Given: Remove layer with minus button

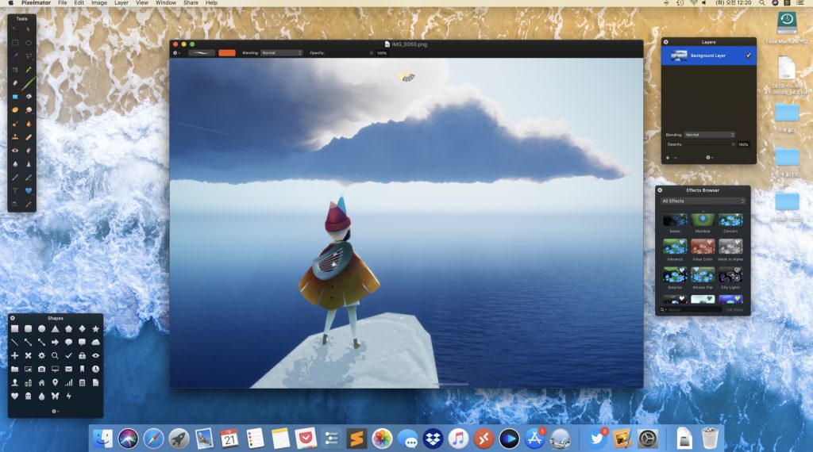Looking at the screenshot, I should pyautogui.click(x=675, y=157).
